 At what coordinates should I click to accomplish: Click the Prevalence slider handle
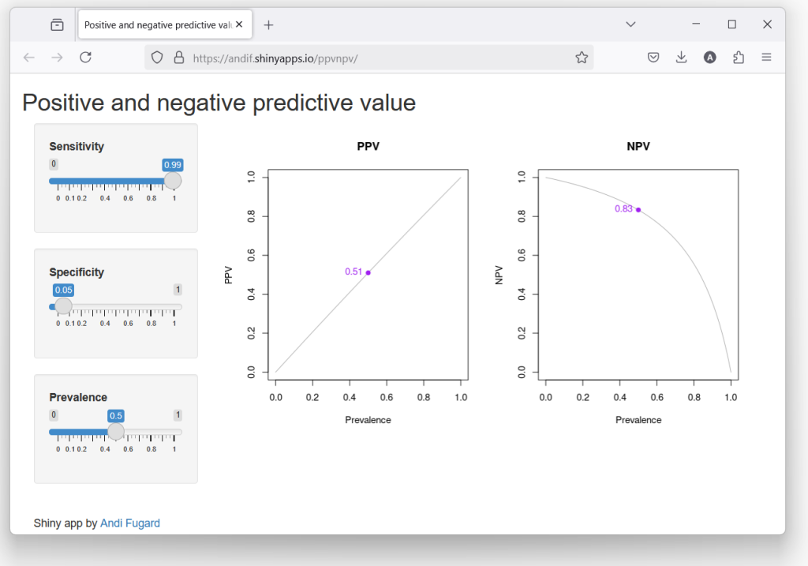click(116, 432)
